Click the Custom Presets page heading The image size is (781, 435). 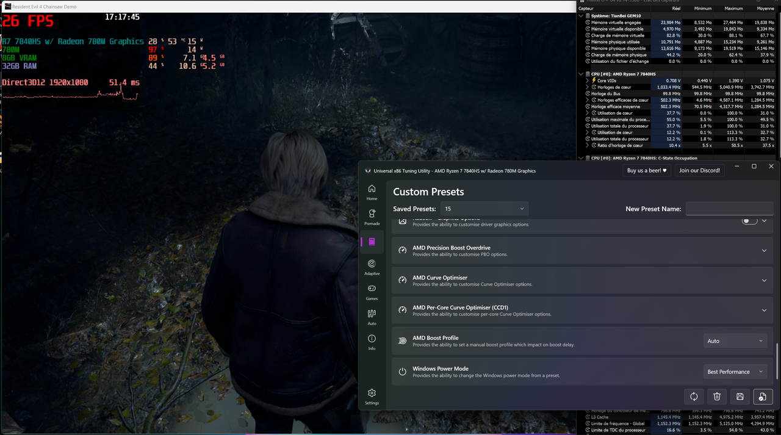(428, 192)
